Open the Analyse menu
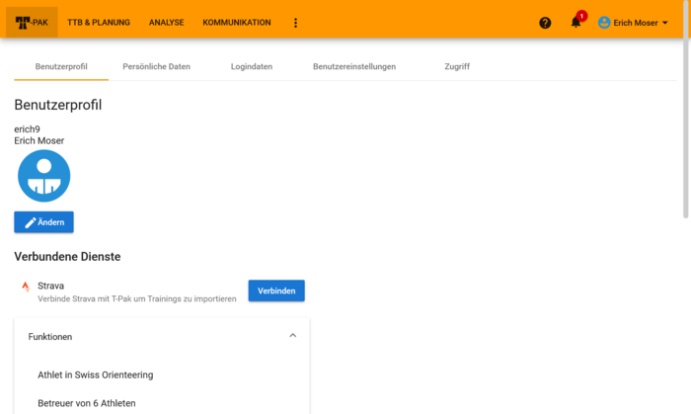 click(x=166, y=23)
